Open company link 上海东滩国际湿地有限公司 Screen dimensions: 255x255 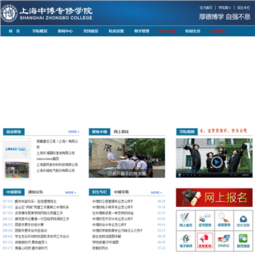tap(55, 153)
